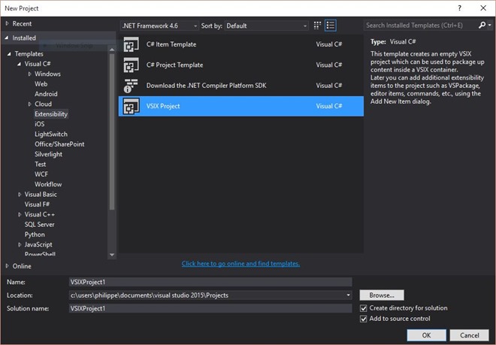Image resolution: width=496 pixels, height=345 pixels.
Task: Select the Extensibility category
Action: pyautogui.click(x=51, y=114)
